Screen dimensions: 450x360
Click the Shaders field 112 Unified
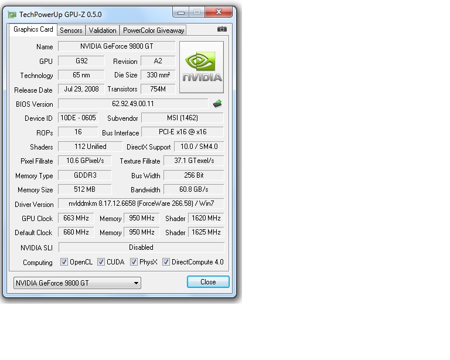[90, 147]
